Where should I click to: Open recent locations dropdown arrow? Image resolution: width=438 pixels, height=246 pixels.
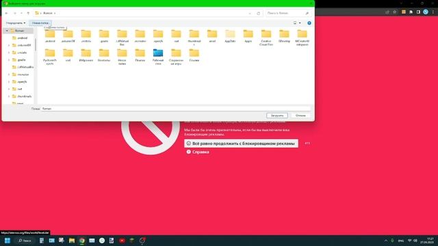[x=21, y=13]
